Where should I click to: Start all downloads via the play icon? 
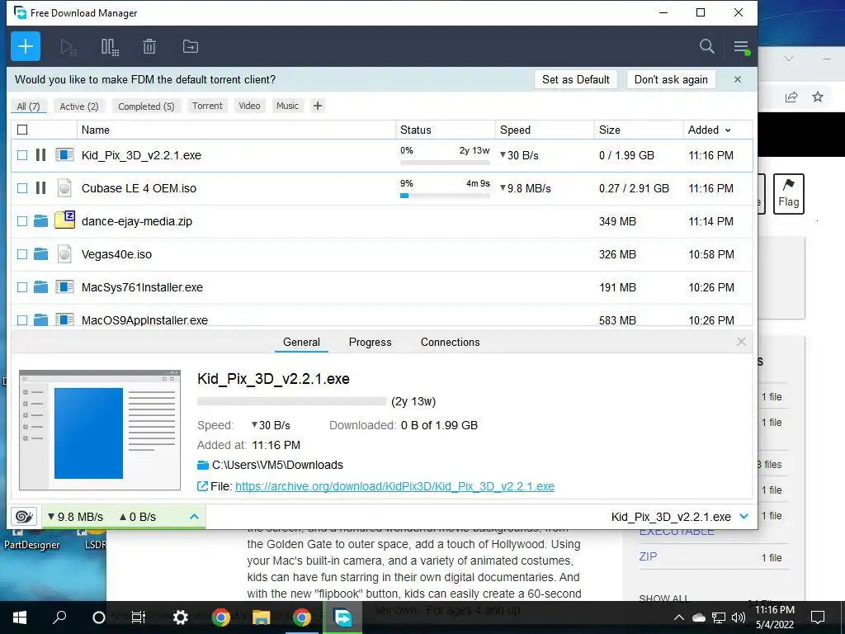68,47
